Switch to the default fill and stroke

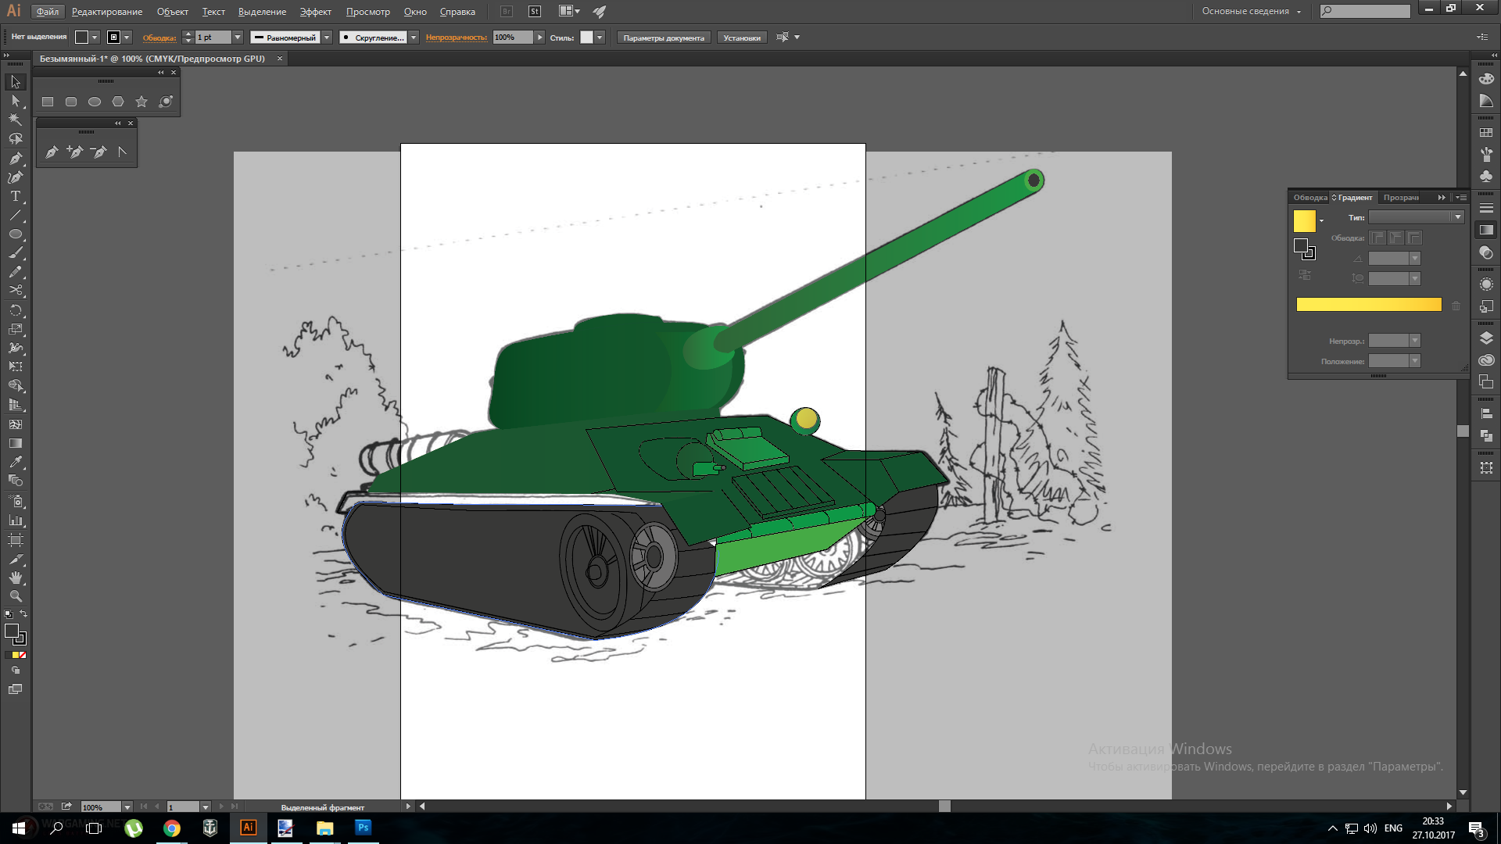point(9,614)
